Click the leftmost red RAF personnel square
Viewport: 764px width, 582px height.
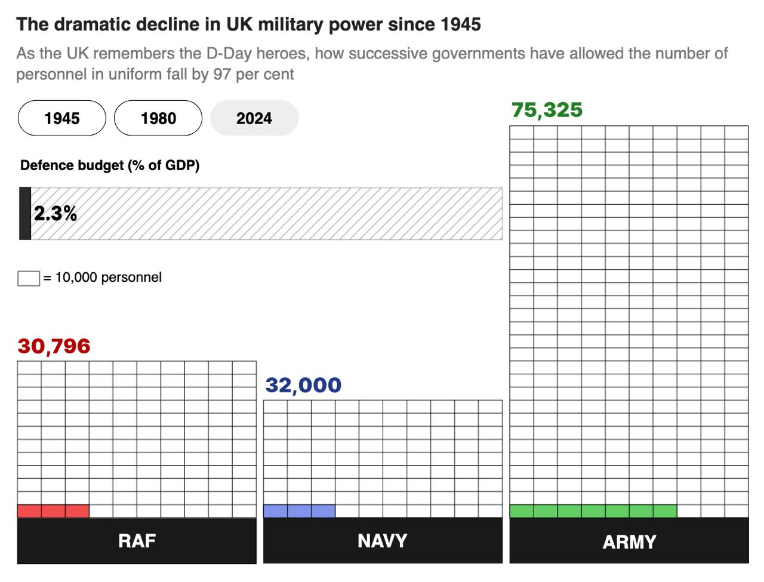pos(29,511)
